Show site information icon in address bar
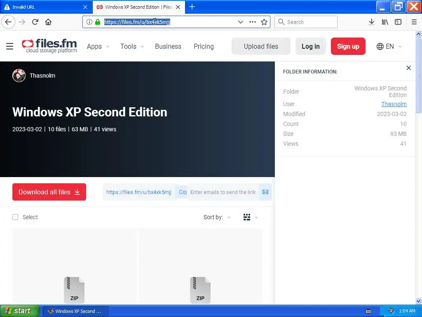Viewport: 422px width, 317px height. pos(89,22)
